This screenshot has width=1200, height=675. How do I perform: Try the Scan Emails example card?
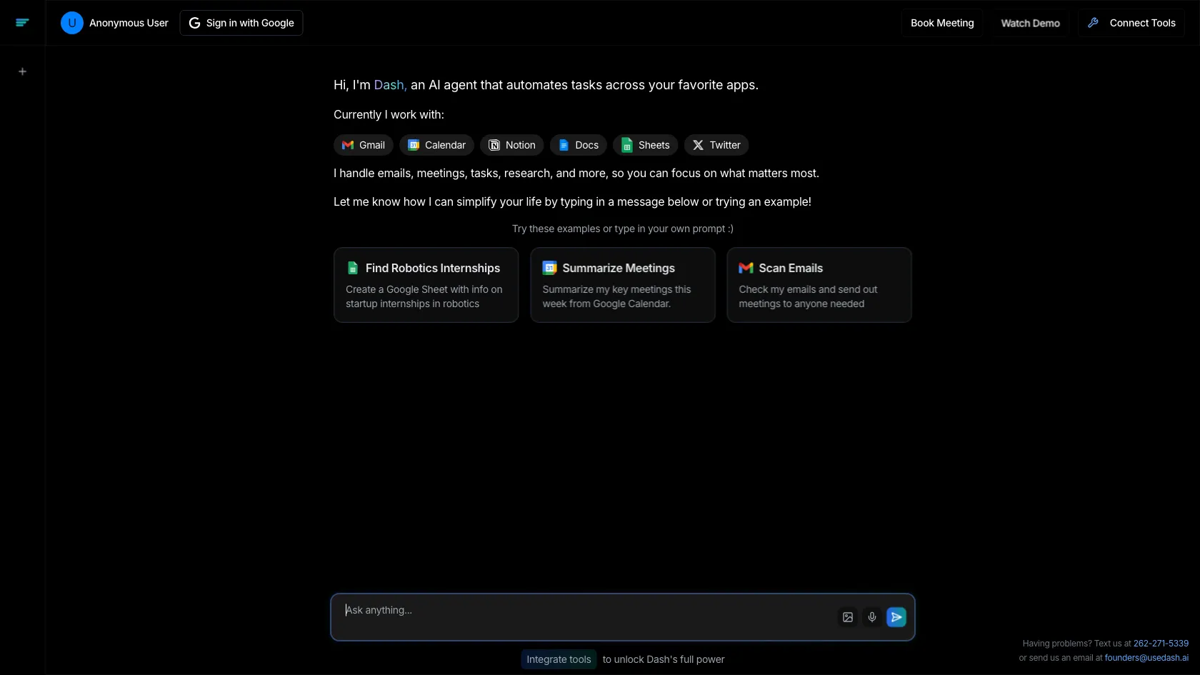point(819,285)
